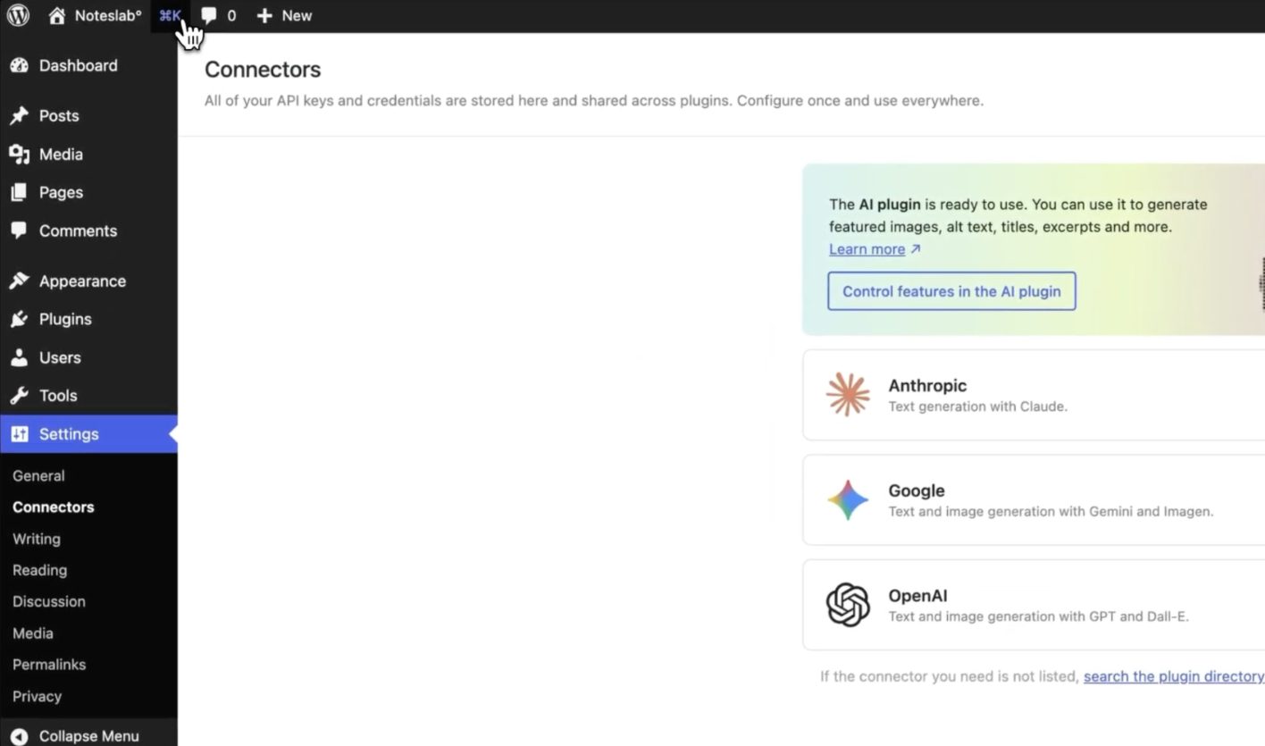Click the Comments speech bubble sidebar icon

[x=19, y=231]
